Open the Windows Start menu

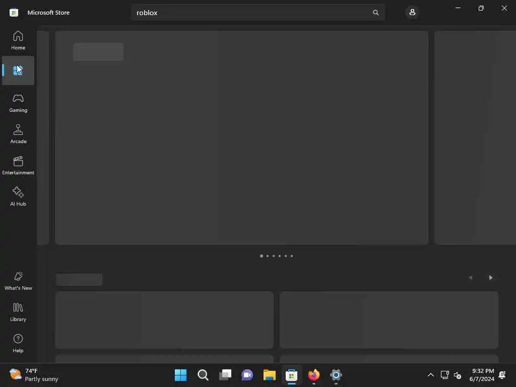181,375
